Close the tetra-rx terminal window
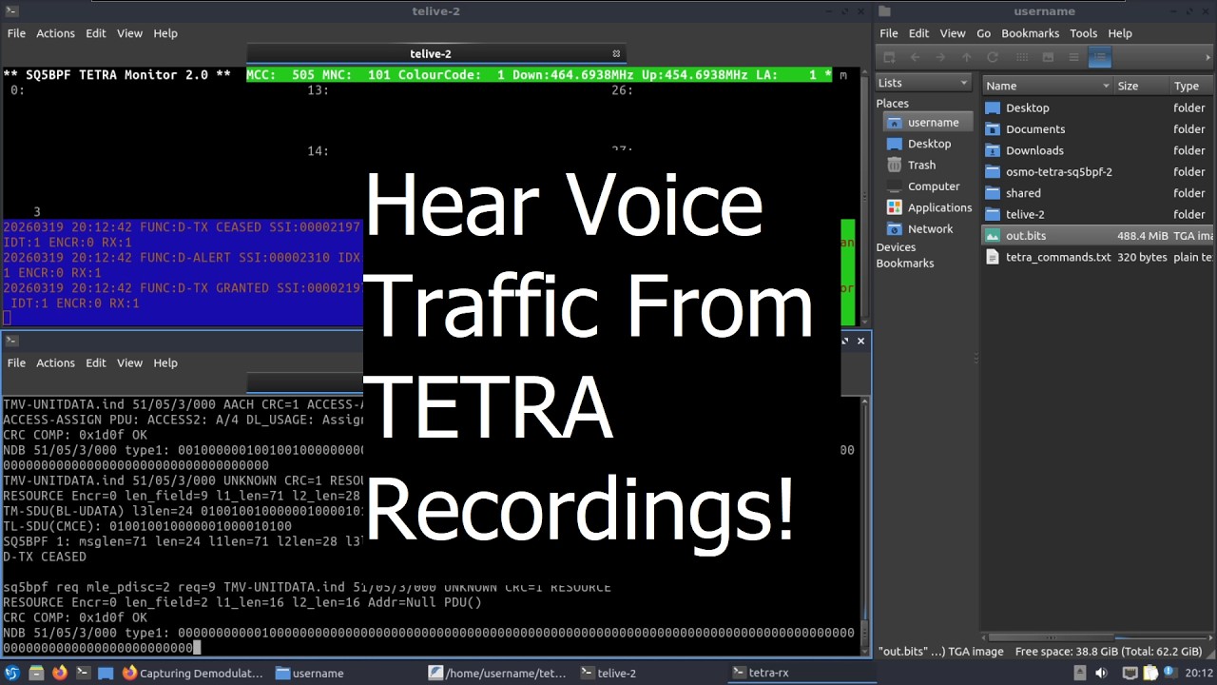This screenshot has width=1217, height=685. [x=861, y=341]
